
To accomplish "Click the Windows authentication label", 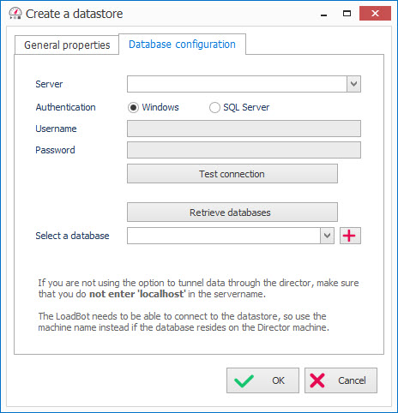I will click(160, 107).
